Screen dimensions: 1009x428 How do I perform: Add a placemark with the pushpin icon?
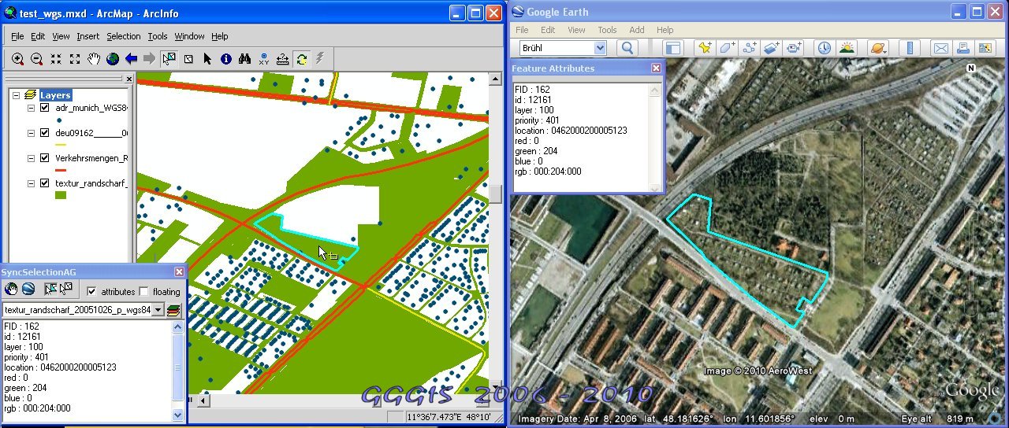pyautogui.click(x=706, y=48)
